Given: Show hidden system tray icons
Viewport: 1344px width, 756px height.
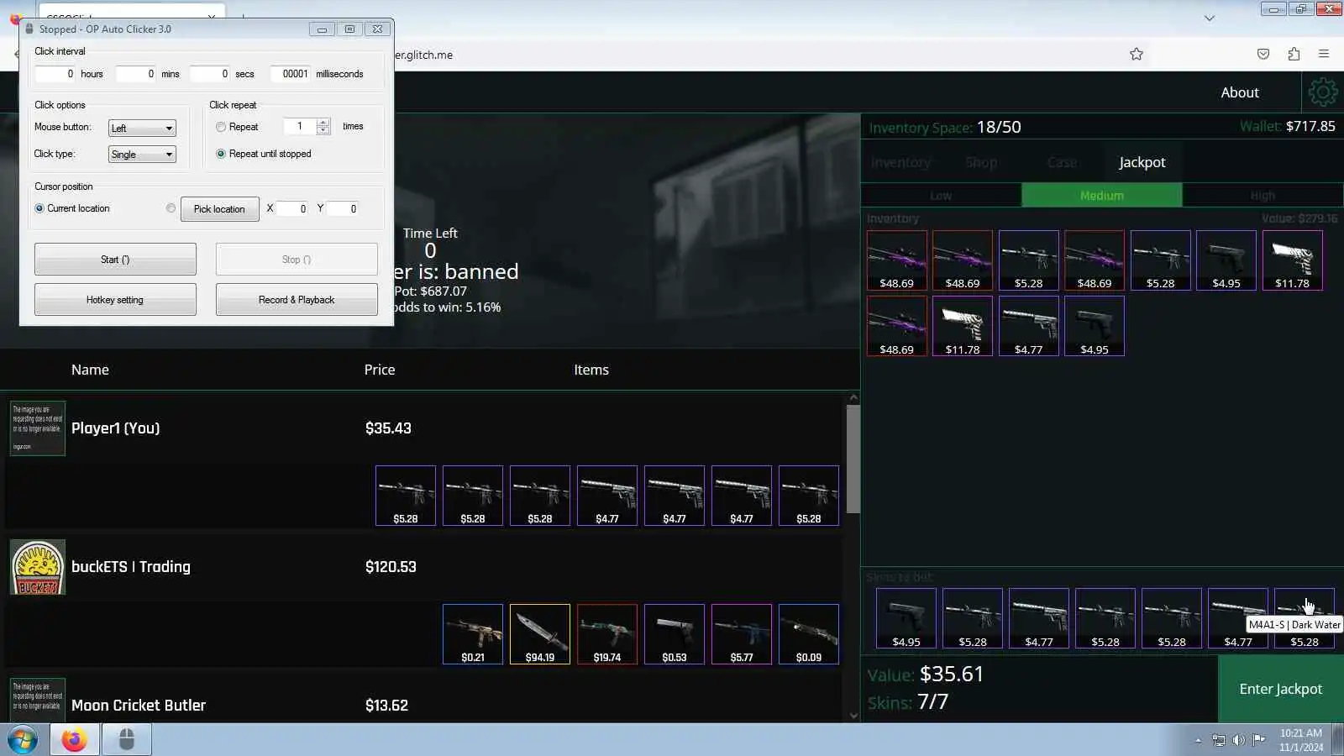Looking at the screenshot, I should click(x=1198, y=740).
